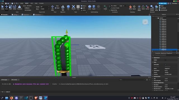Open the Group dropdown arrow

[x=86, y=6]
